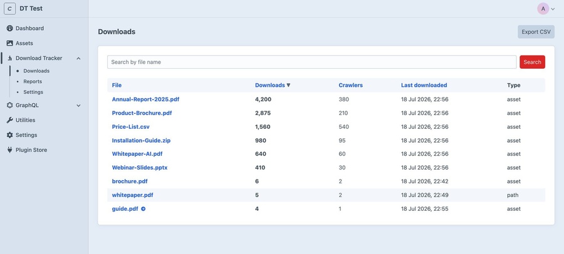564x254 pixels.
Task: Click the Utilities wrench icon
Action: (x=9, y=120)
